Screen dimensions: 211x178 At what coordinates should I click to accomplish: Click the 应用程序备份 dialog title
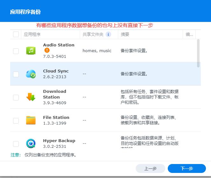coord(25,12)
